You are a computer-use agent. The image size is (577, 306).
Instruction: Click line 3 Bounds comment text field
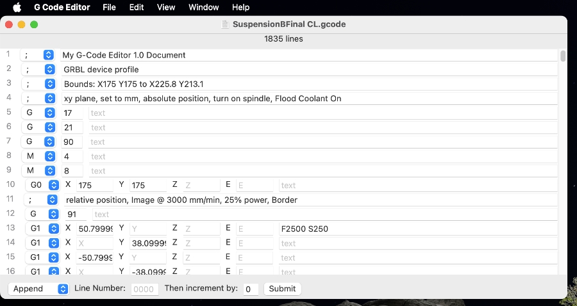[x=308, y=85]
